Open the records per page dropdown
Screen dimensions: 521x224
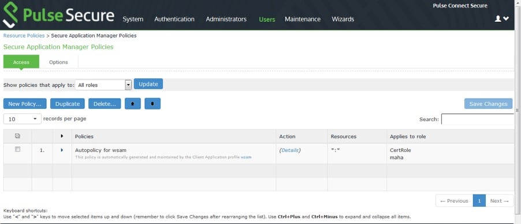coord(23,119)
